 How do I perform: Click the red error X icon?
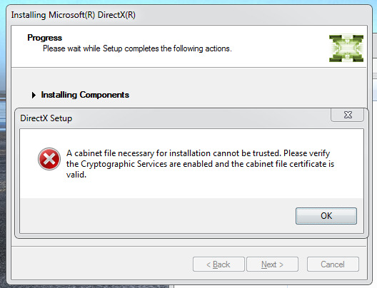coord(49,159)
